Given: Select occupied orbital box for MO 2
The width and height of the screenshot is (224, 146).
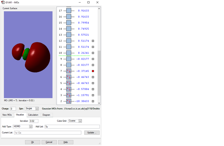Looking at the screenshot, I should [x=69, y=101].
